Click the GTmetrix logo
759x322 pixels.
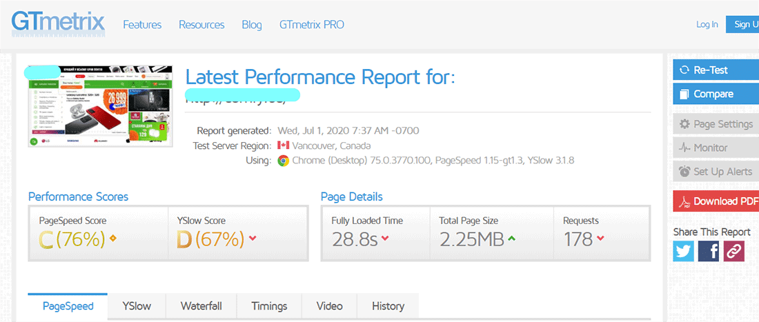click(57, 23)
